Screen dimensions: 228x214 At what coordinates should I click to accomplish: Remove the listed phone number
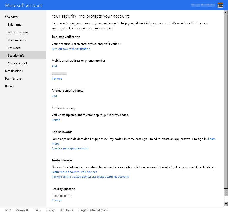[57, 79]
